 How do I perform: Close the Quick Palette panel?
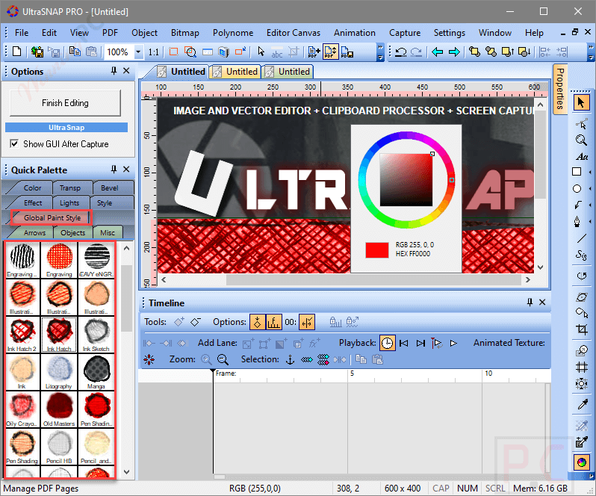[x=126, y=169]
